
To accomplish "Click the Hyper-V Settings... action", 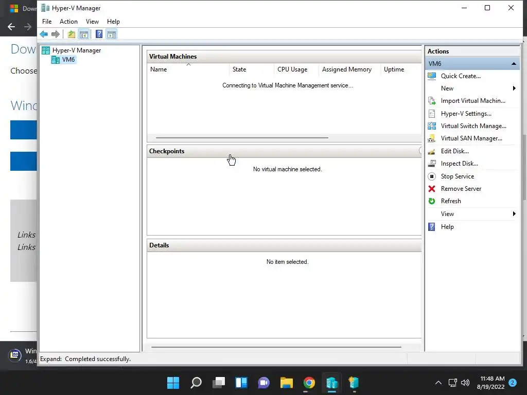I will (x=466, y=114).
